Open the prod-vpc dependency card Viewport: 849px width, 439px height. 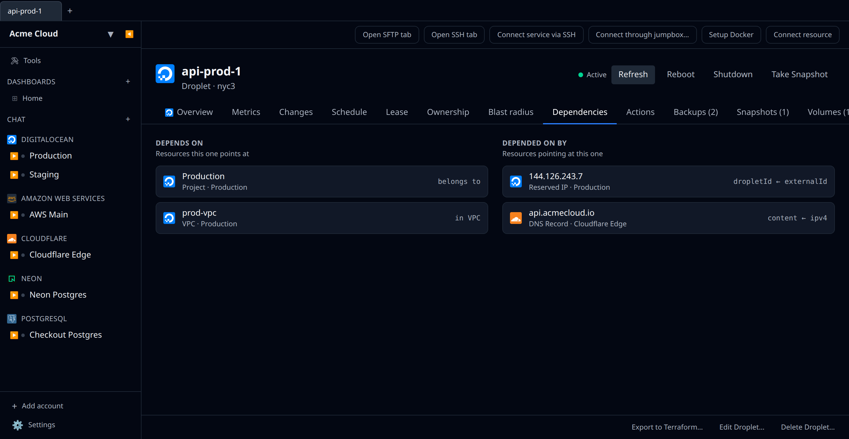click(x=322, y=218)
